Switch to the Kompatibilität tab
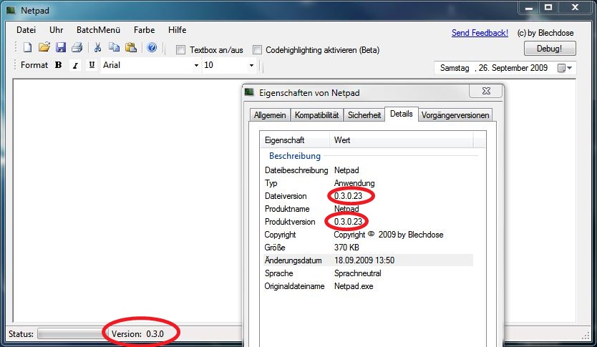 click(x=317, y=115)
